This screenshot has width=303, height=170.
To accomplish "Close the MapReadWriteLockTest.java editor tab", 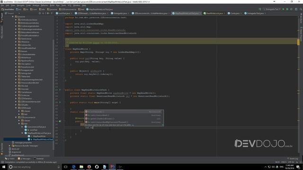I will [200, 13].
